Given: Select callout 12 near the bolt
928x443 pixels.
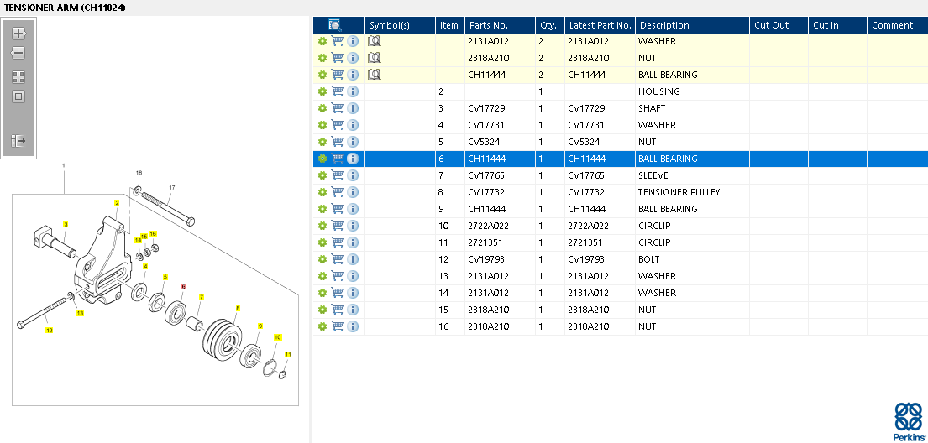Looking at the screenshot, I should tap(50, 331).
